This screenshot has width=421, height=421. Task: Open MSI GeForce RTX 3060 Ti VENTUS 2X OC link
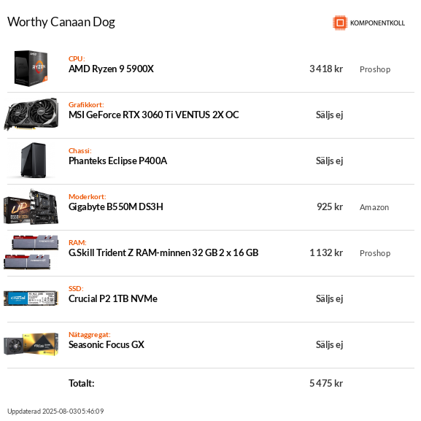point(153,115)
